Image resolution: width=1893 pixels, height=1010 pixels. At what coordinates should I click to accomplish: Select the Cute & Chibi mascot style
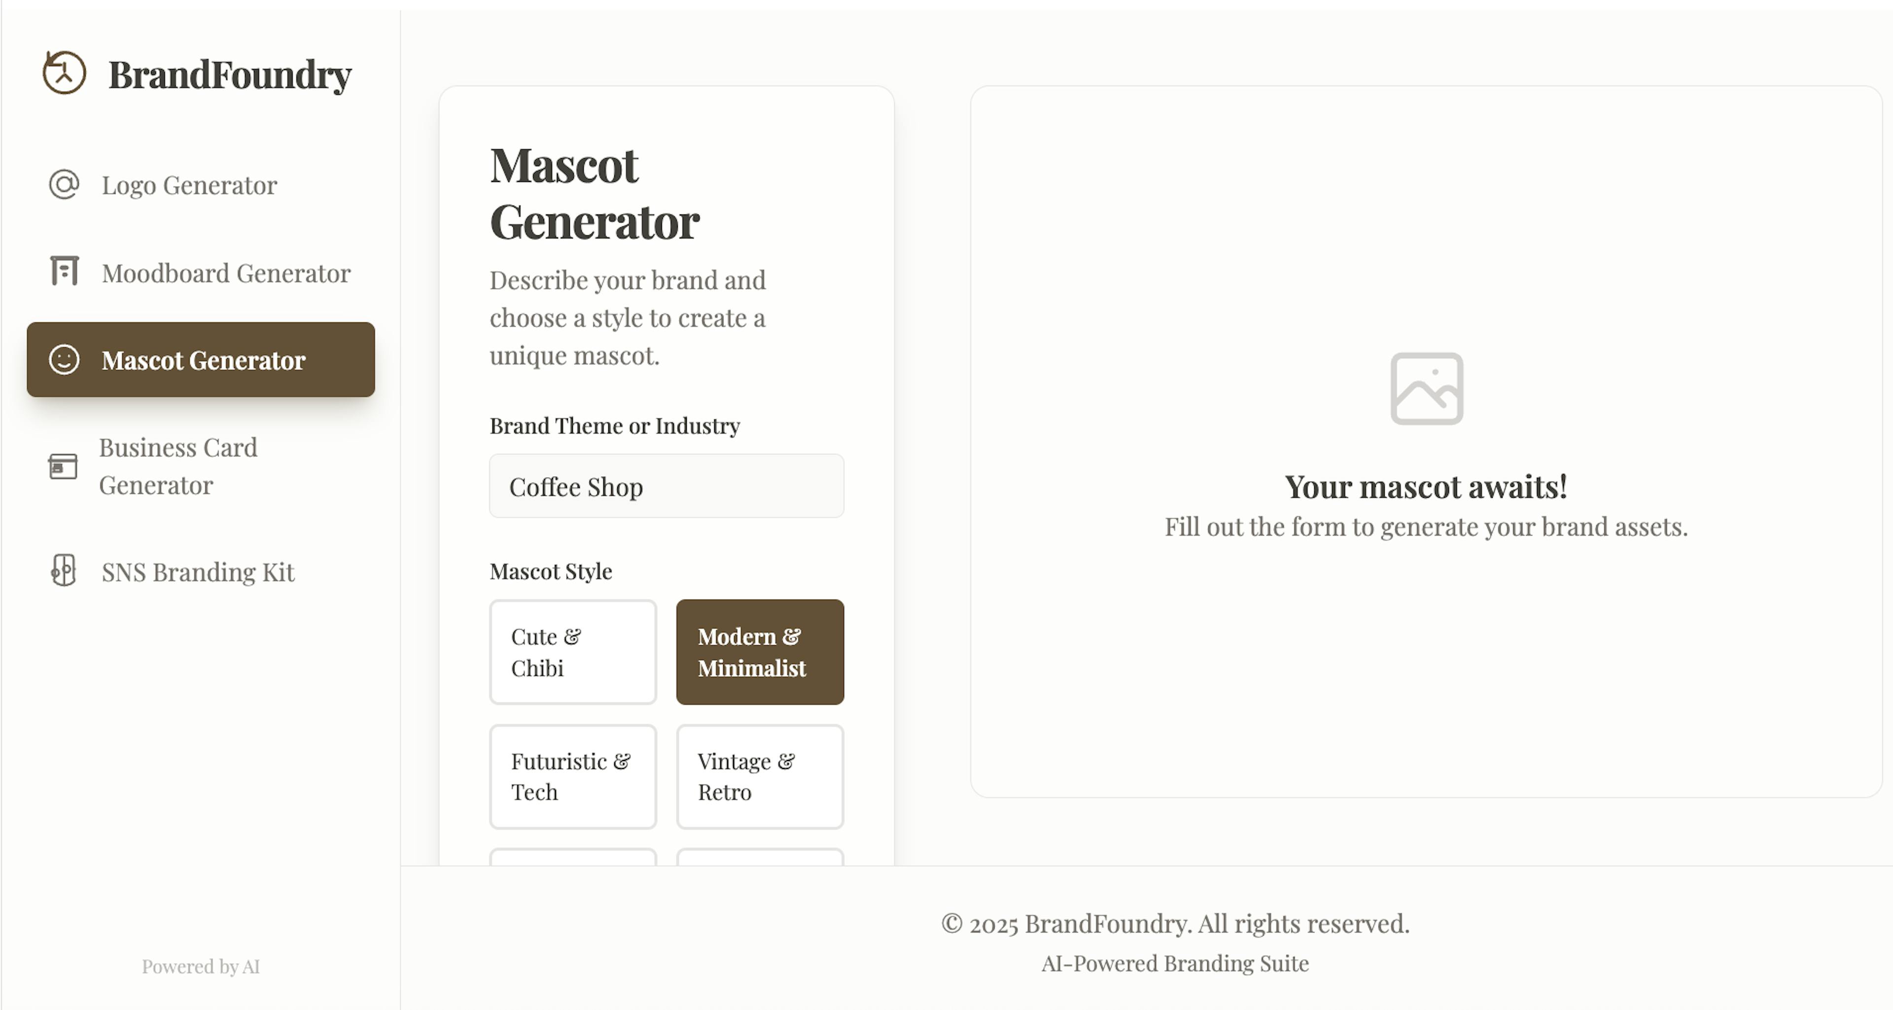point(573,652)
